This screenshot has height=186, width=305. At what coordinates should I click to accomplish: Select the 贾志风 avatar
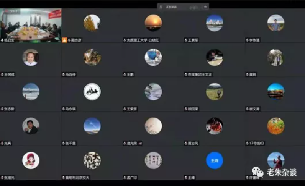click(x=214, y=126)
